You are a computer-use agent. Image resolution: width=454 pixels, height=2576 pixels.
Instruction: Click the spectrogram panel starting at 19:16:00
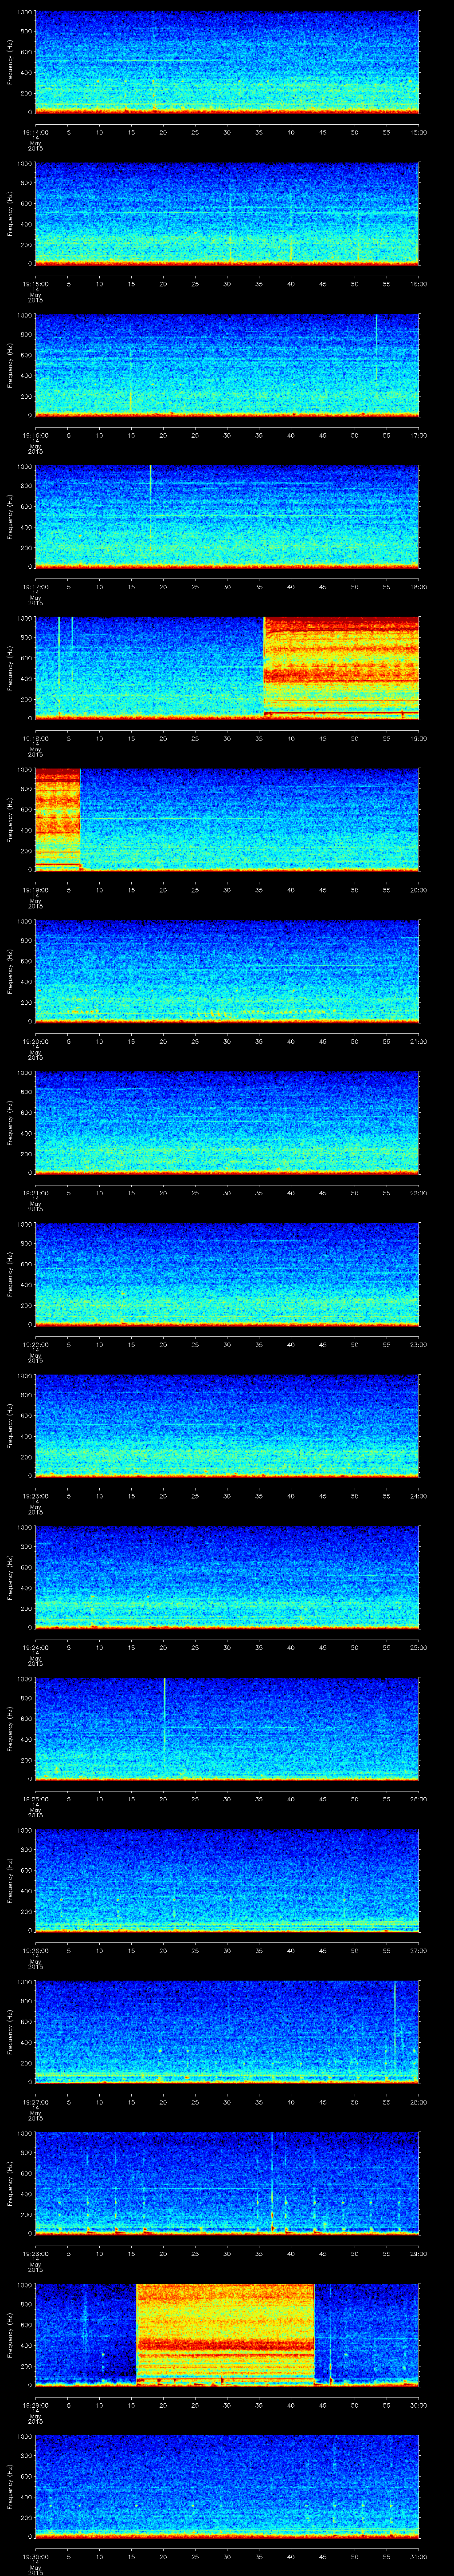(227, 365)
